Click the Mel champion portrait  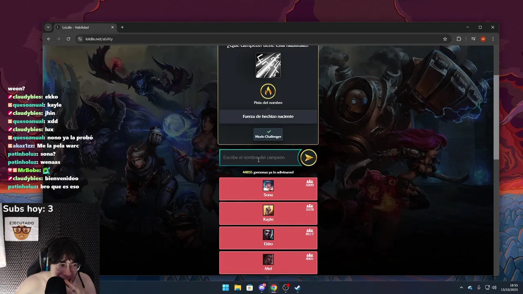click(x=268, y=259)
